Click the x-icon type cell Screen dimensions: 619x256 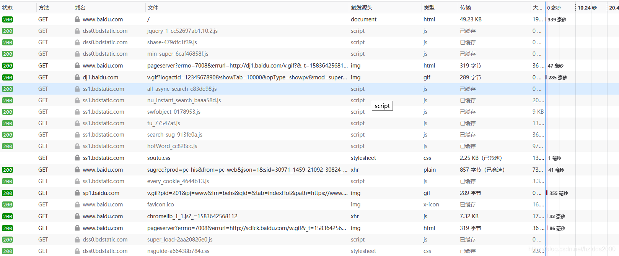(431, 204)
